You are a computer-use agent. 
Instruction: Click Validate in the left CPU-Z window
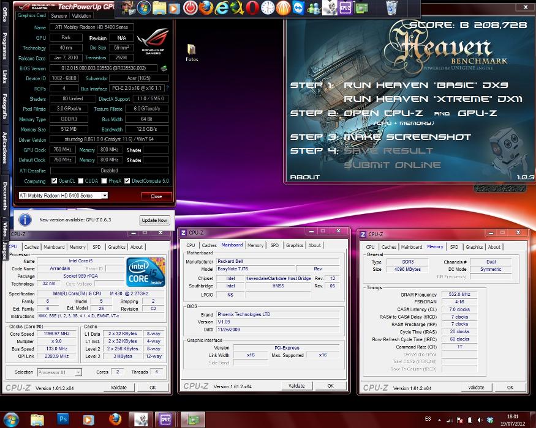point(119,388)
